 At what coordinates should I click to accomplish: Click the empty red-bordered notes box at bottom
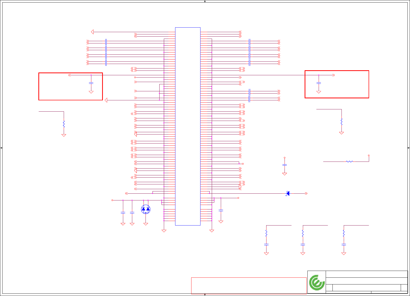249,285
